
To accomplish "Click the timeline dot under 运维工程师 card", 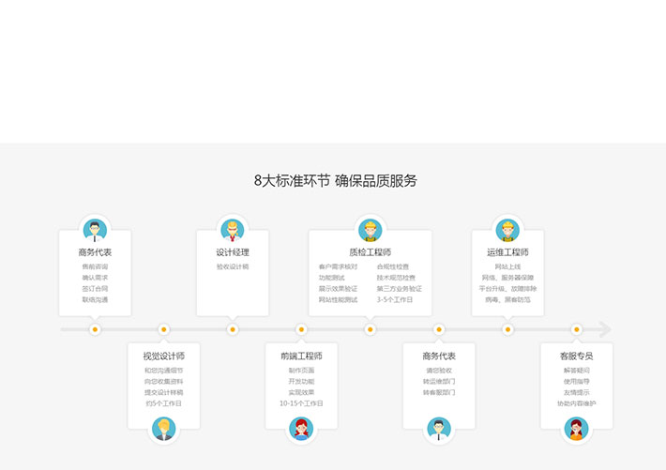I will click(507, 329).
